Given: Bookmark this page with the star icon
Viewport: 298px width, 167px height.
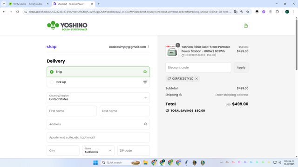Looking at the screenshot, I should [x=248, y=12].
